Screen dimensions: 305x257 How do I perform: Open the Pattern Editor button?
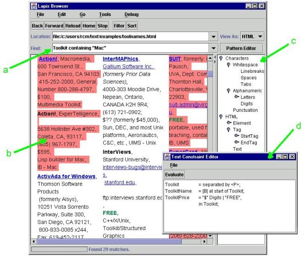[241, 48]
